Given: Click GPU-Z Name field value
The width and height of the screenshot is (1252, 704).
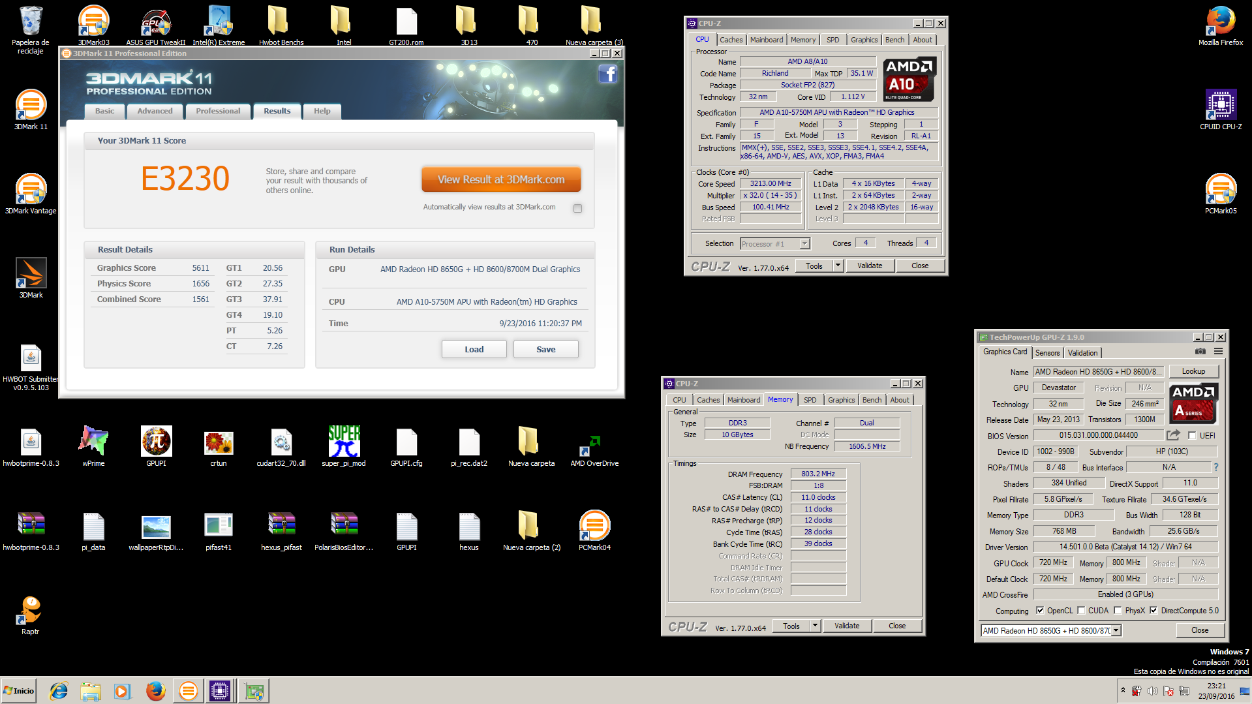Looking at the screenshot, I should pos(1098,372).
